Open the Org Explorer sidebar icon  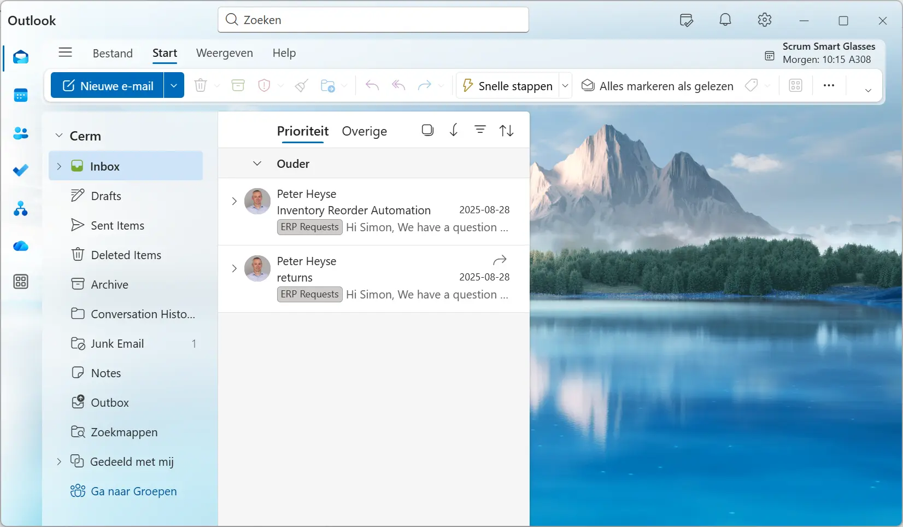click(20, 209)
